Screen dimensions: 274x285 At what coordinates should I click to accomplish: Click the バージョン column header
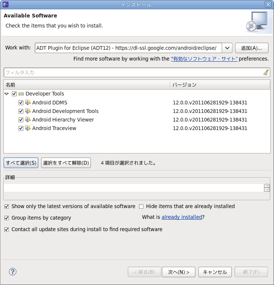pyautogui.click(x=220, y=85)
